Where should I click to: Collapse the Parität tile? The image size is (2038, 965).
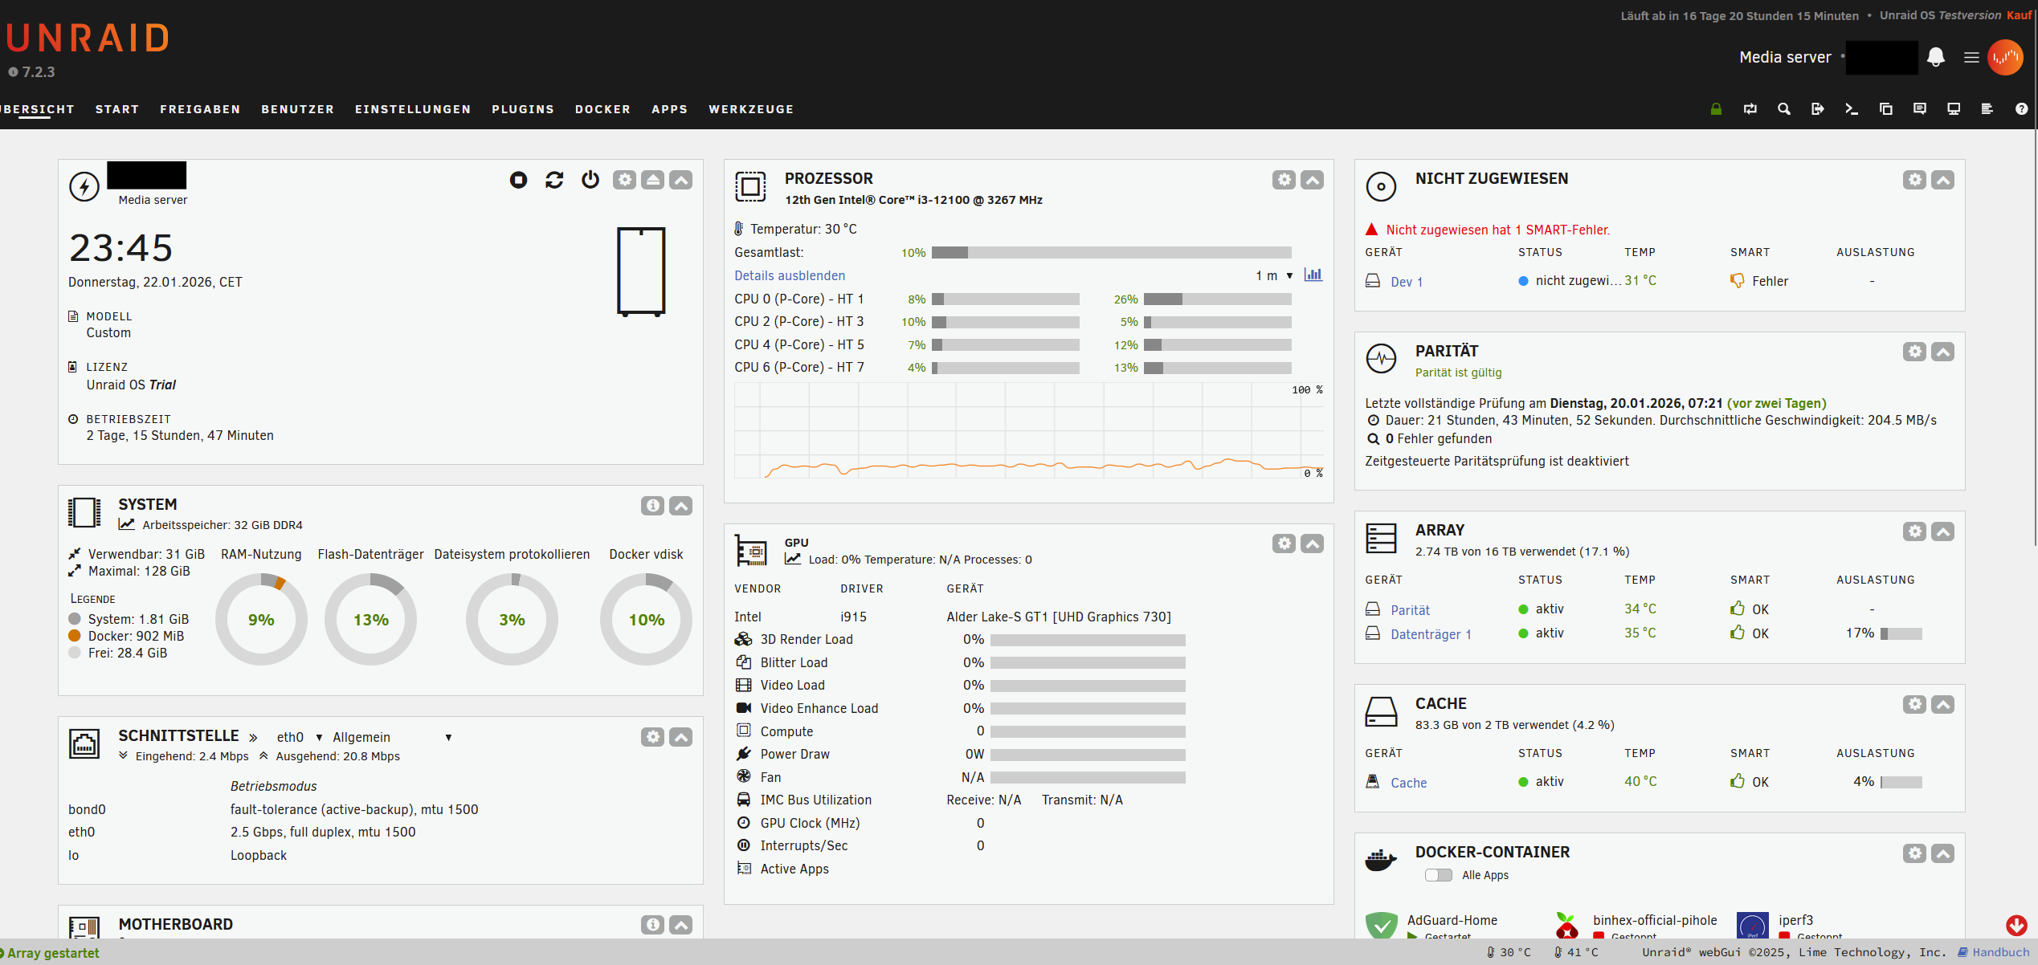click(1942, 352)
